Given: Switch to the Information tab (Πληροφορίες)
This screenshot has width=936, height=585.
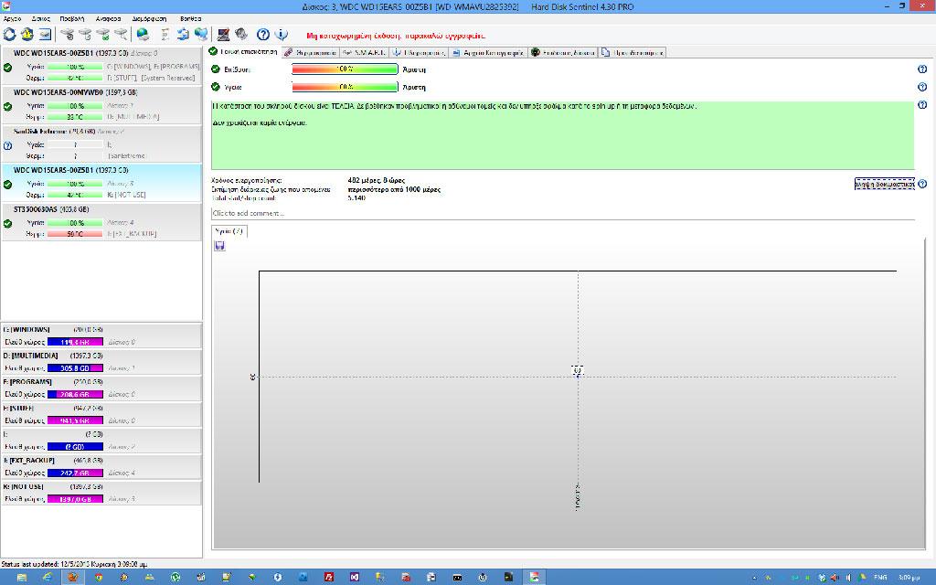Looking at the screenshot, I should [x=419, y=52].
